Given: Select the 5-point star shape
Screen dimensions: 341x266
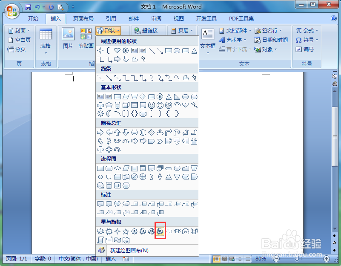Looking at the screenshot, I should pyautogui.click(x=126, y=231).
